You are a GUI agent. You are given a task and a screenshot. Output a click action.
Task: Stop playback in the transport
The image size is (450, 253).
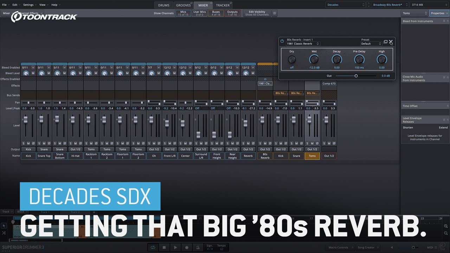(x=164, y=247)
